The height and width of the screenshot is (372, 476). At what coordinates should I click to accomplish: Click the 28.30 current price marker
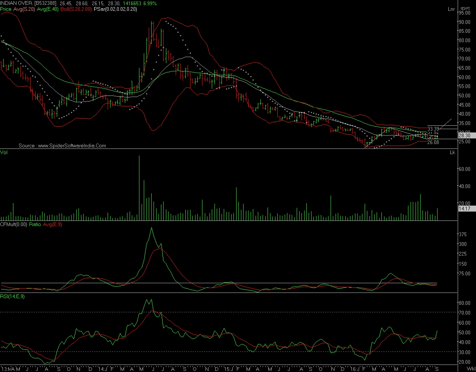point(467,136)
